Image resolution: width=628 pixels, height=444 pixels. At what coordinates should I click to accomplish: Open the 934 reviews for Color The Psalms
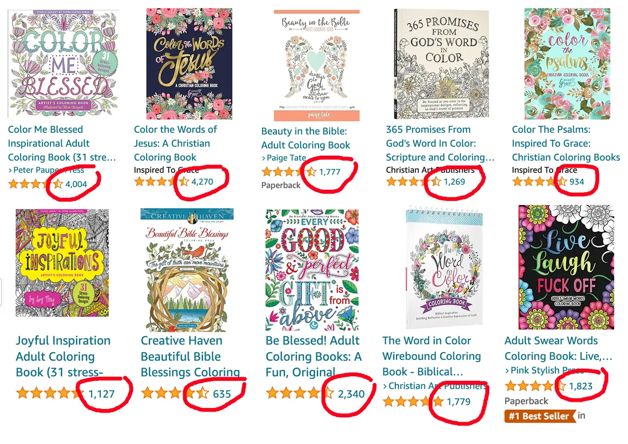pyautogui.click(x=577, y=182)
